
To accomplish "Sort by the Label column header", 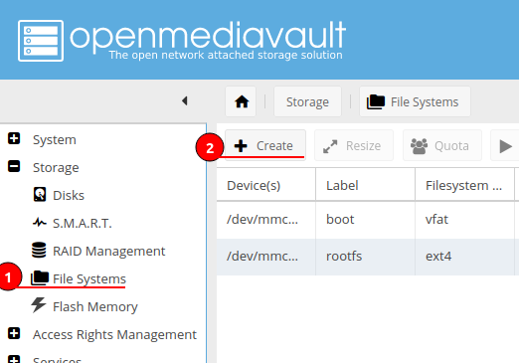I will (365, 185).
